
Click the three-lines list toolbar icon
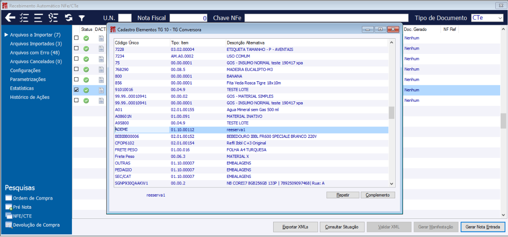pos(38,17)
